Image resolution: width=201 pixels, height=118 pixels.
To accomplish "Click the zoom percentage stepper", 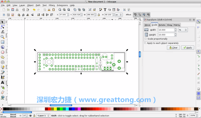I will click(196, 115).
